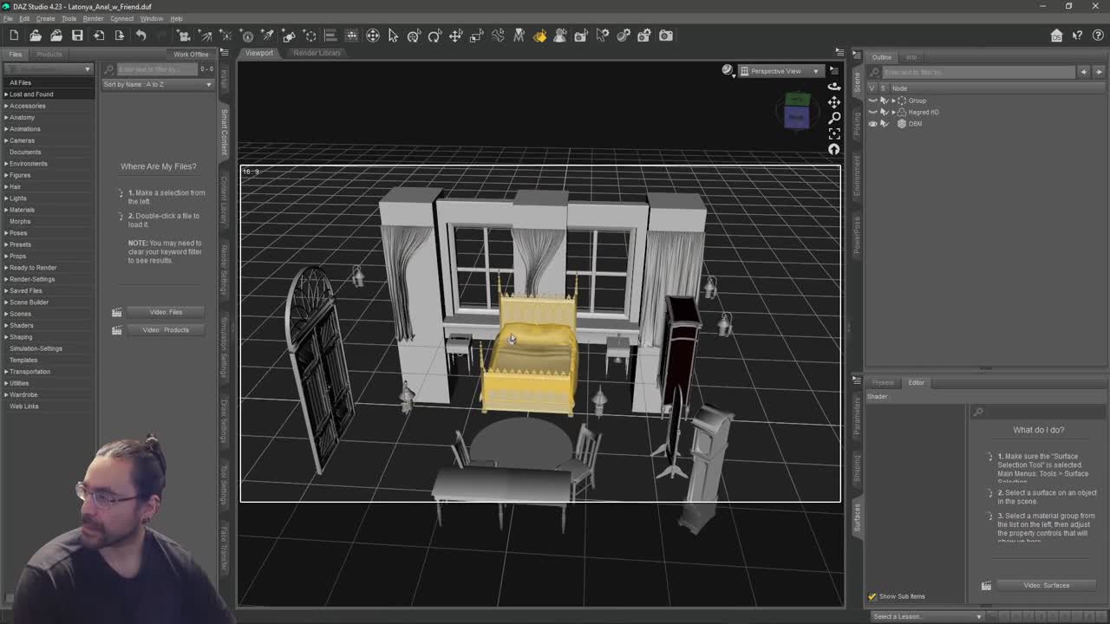Image resolution: width=1110 pixels, height=624 pixels.
Task: Click the Undo arrow in toolbar
Action: click(x=140, y=36)
